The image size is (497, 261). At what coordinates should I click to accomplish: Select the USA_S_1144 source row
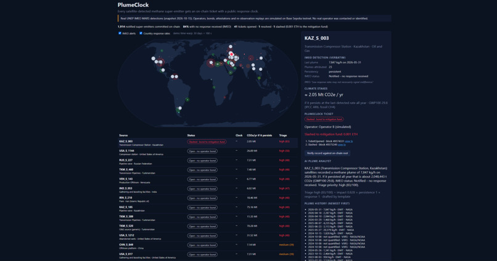[x=208, y=153]
